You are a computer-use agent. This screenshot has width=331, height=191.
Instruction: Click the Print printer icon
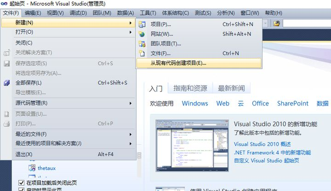(6, 124)
